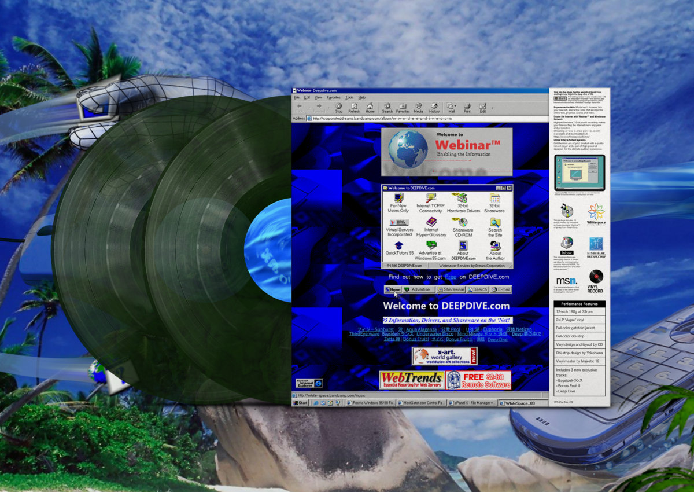Select the Shareware CD-ROM icon
The width and height of the screenshot is (694, 492).
click(x=463, y=226)
